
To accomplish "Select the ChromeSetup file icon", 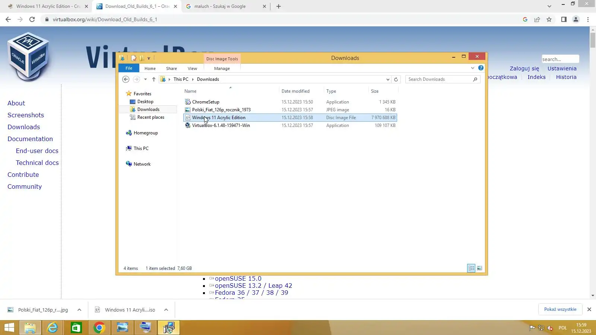I will click(188, 102).
